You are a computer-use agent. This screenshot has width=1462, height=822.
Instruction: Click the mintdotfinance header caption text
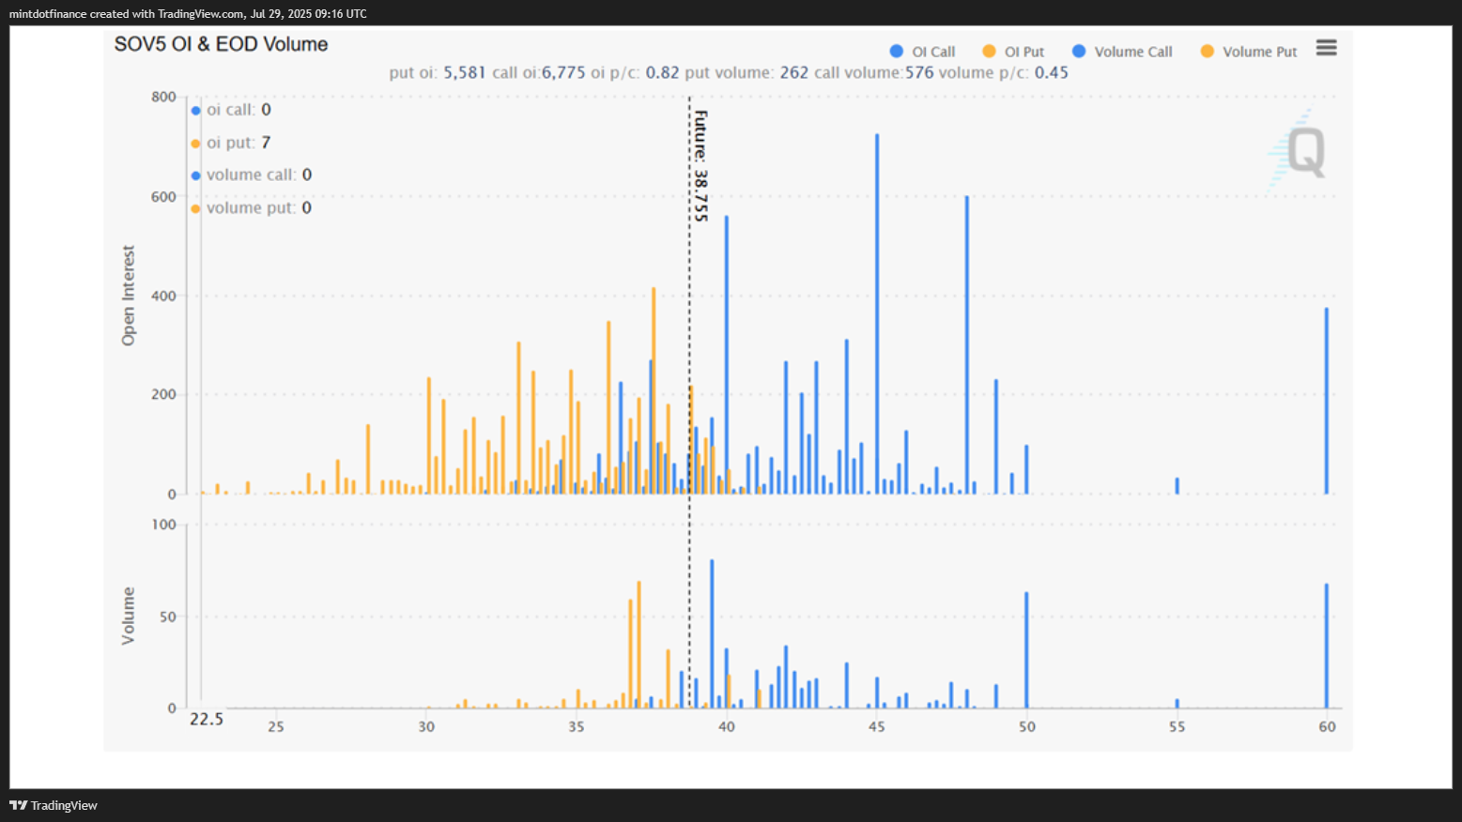[x=188, y=14]
